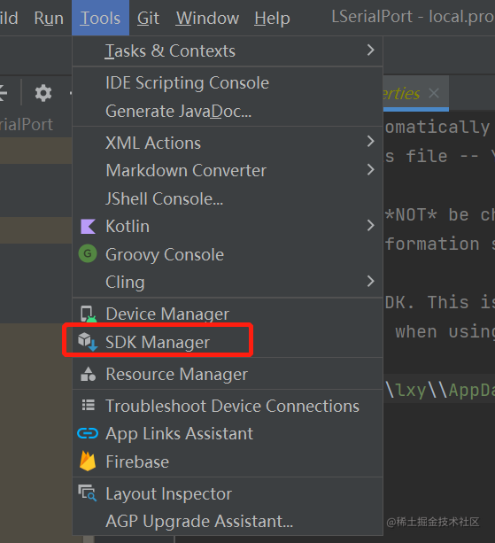Open the Window menu
Image resolution: width=495 pixels, height=543 pixels.
207,18
